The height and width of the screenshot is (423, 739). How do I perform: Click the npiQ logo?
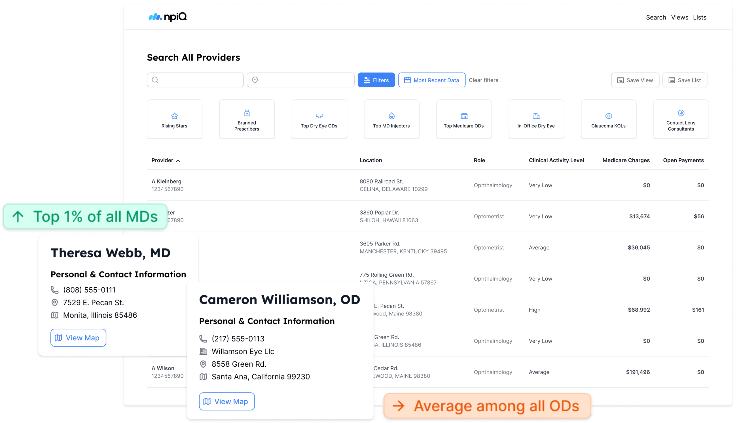168,17
